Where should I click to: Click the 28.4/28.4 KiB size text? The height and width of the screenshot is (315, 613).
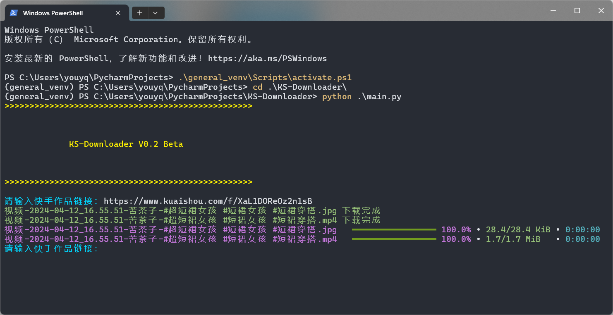(518, 230)
